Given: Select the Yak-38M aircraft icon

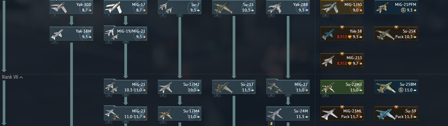Looking at the screenshot, I should coord(58,34).
